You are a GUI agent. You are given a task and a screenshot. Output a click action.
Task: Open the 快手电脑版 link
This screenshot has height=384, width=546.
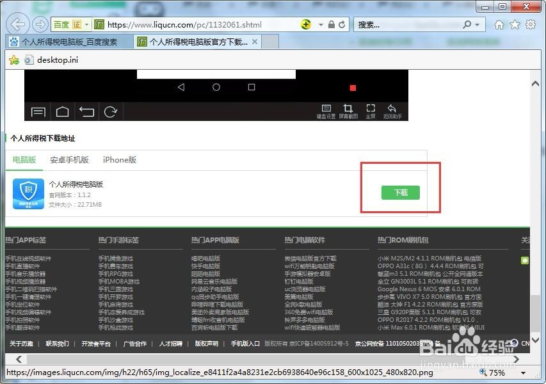(x=205, y=266)
